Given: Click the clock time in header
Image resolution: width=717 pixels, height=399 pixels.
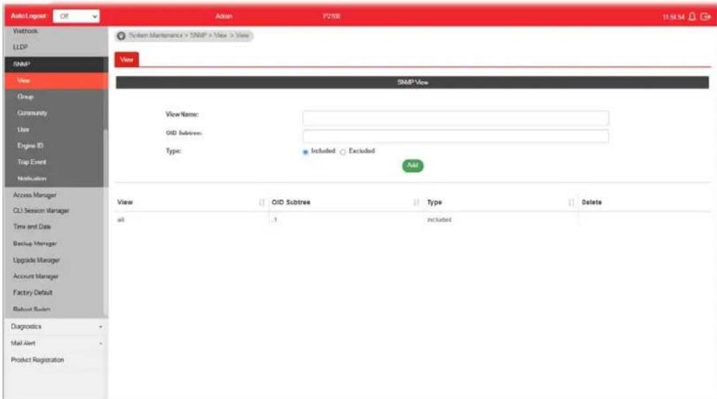Looking at the screenshot, I should pyautogui.click(x=674, y=17).
